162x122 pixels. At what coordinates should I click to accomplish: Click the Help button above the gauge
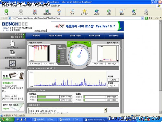point(85,43)
